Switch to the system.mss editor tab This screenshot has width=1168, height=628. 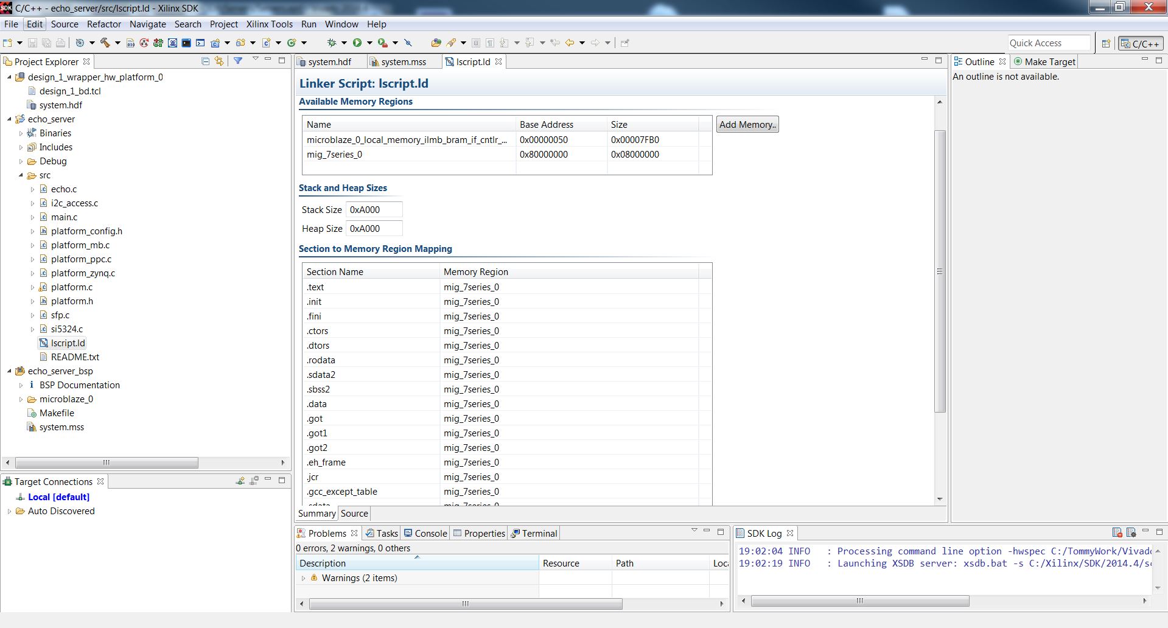(402, 61)
